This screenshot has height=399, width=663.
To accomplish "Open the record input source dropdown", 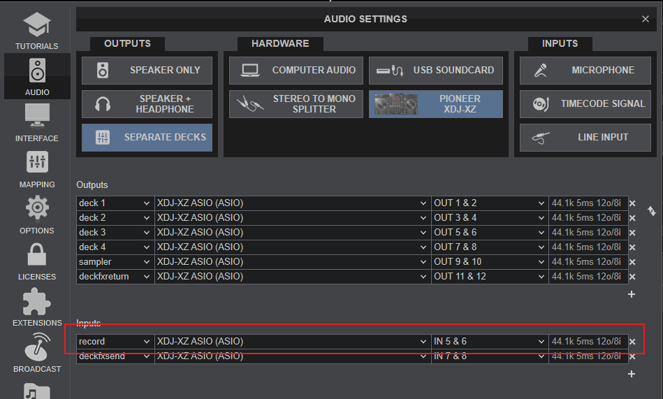I will [x=115, y=342].
